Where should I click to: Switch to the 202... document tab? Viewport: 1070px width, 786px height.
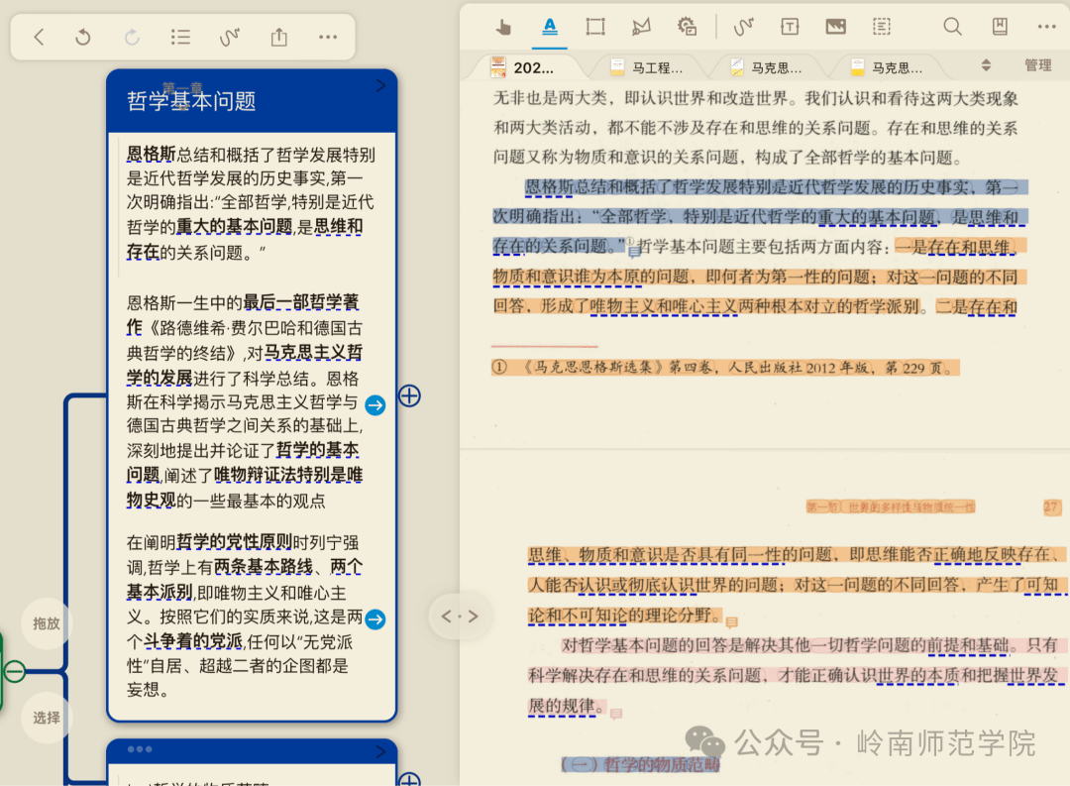(x=524, y=67)
